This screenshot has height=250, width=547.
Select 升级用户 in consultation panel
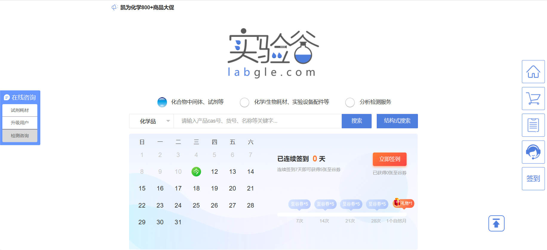click(20, 123)
